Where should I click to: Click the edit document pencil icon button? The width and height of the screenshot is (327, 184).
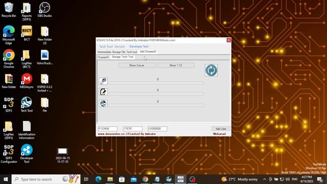coord(103,91)
